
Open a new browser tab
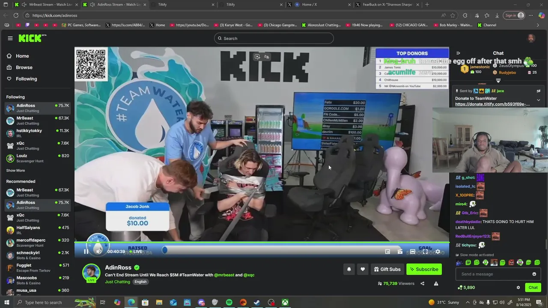tap(427, 5)
